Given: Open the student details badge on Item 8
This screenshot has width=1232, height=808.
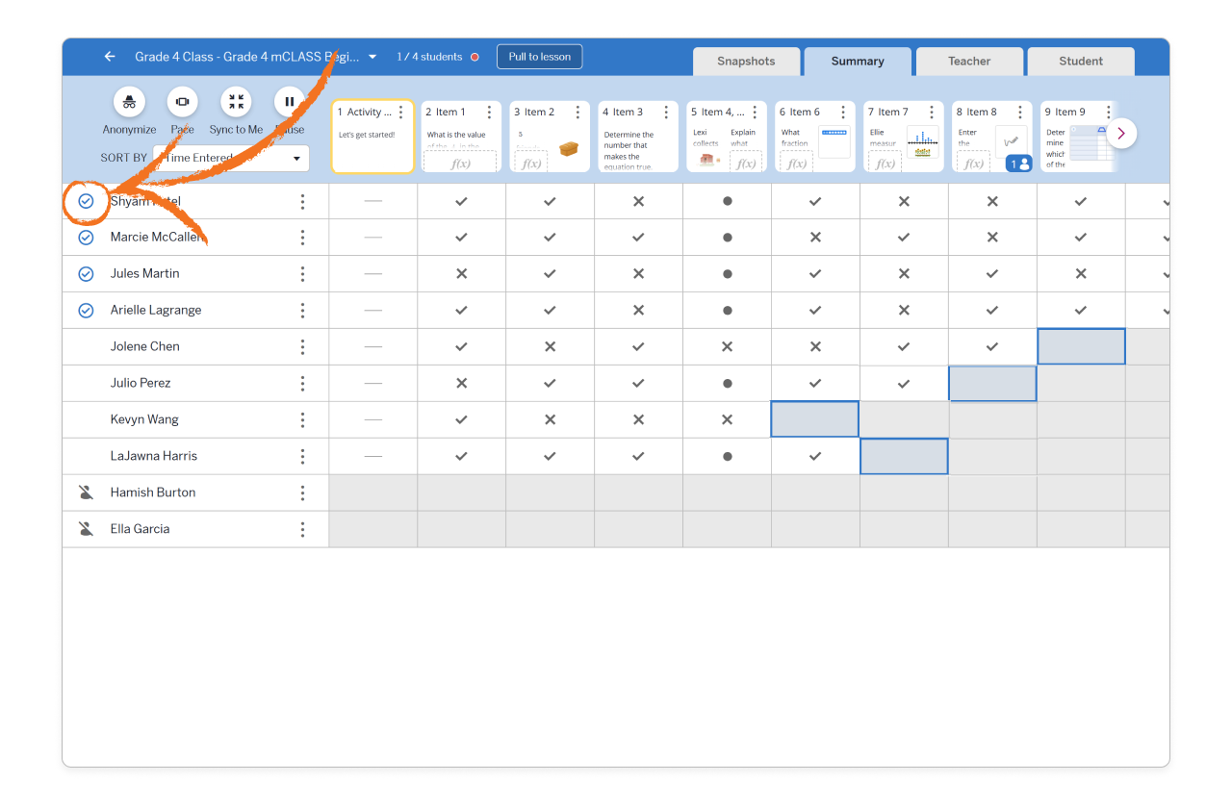Looking at the screenshot, I should (x=1018, y=164).
